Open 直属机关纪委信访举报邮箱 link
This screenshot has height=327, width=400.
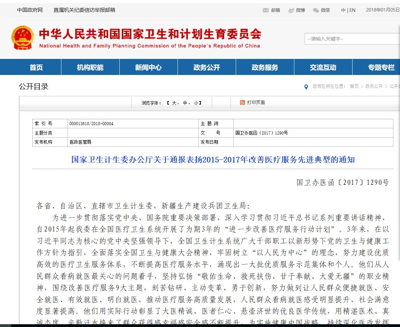coord(84,10)
